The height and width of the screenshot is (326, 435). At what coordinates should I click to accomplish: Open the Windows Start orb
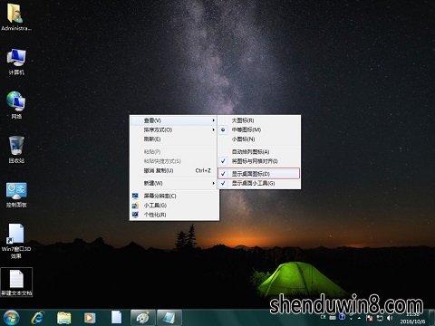click(x=11, y=318)
